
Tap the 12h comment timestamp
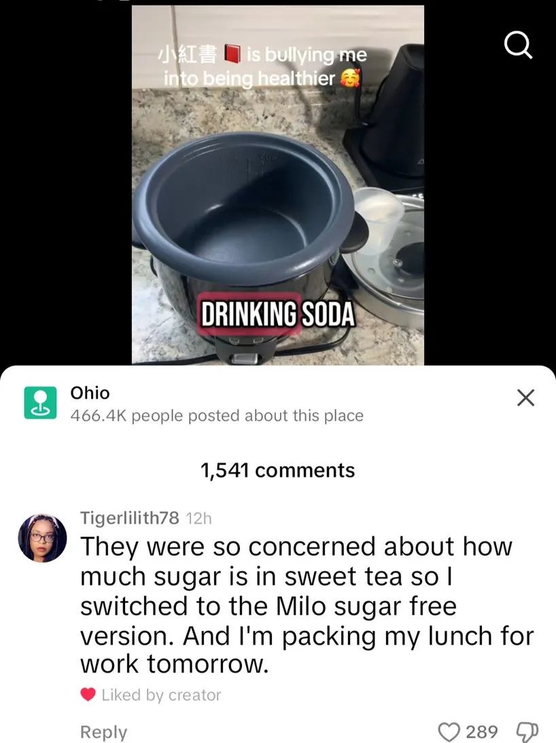click(197, 518)
